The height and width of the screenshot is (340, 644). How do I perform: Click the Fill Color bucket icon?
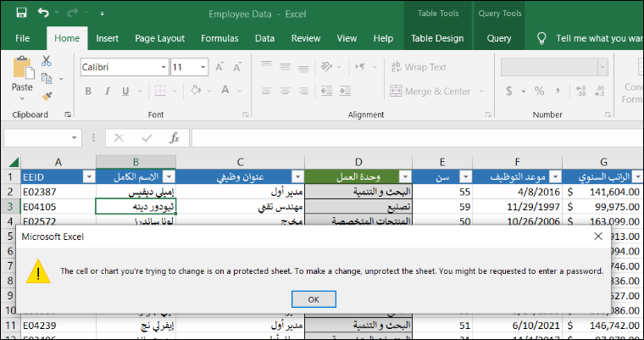196,91
